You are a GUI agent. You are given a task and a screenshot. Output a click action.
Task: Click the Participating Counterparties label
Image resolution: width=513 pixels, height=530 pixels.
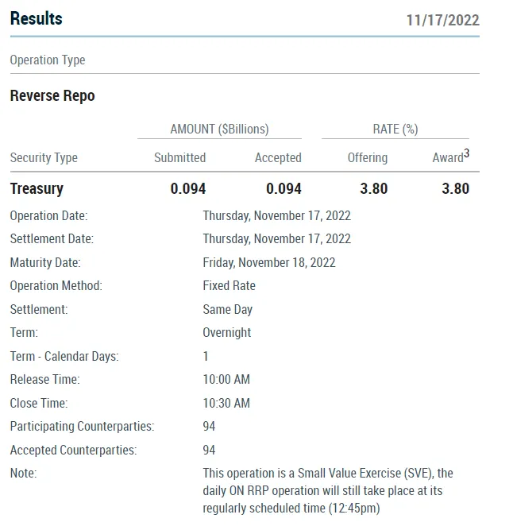(x=82, y=427)
